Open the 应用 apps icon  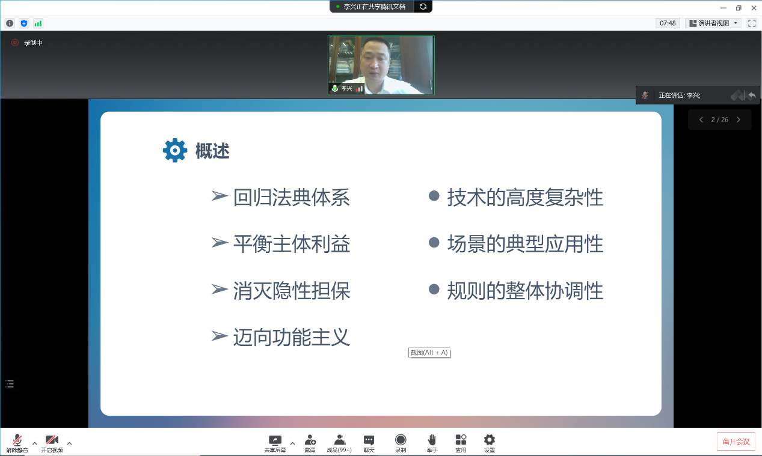click(x=461, y=443)
